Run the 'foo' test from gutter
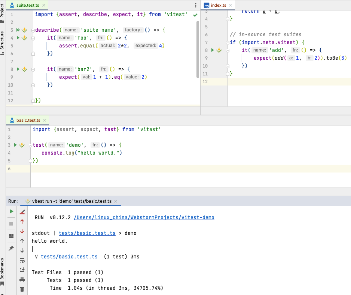The width and height of the screenshot is (351, 295). pos(18,38)
